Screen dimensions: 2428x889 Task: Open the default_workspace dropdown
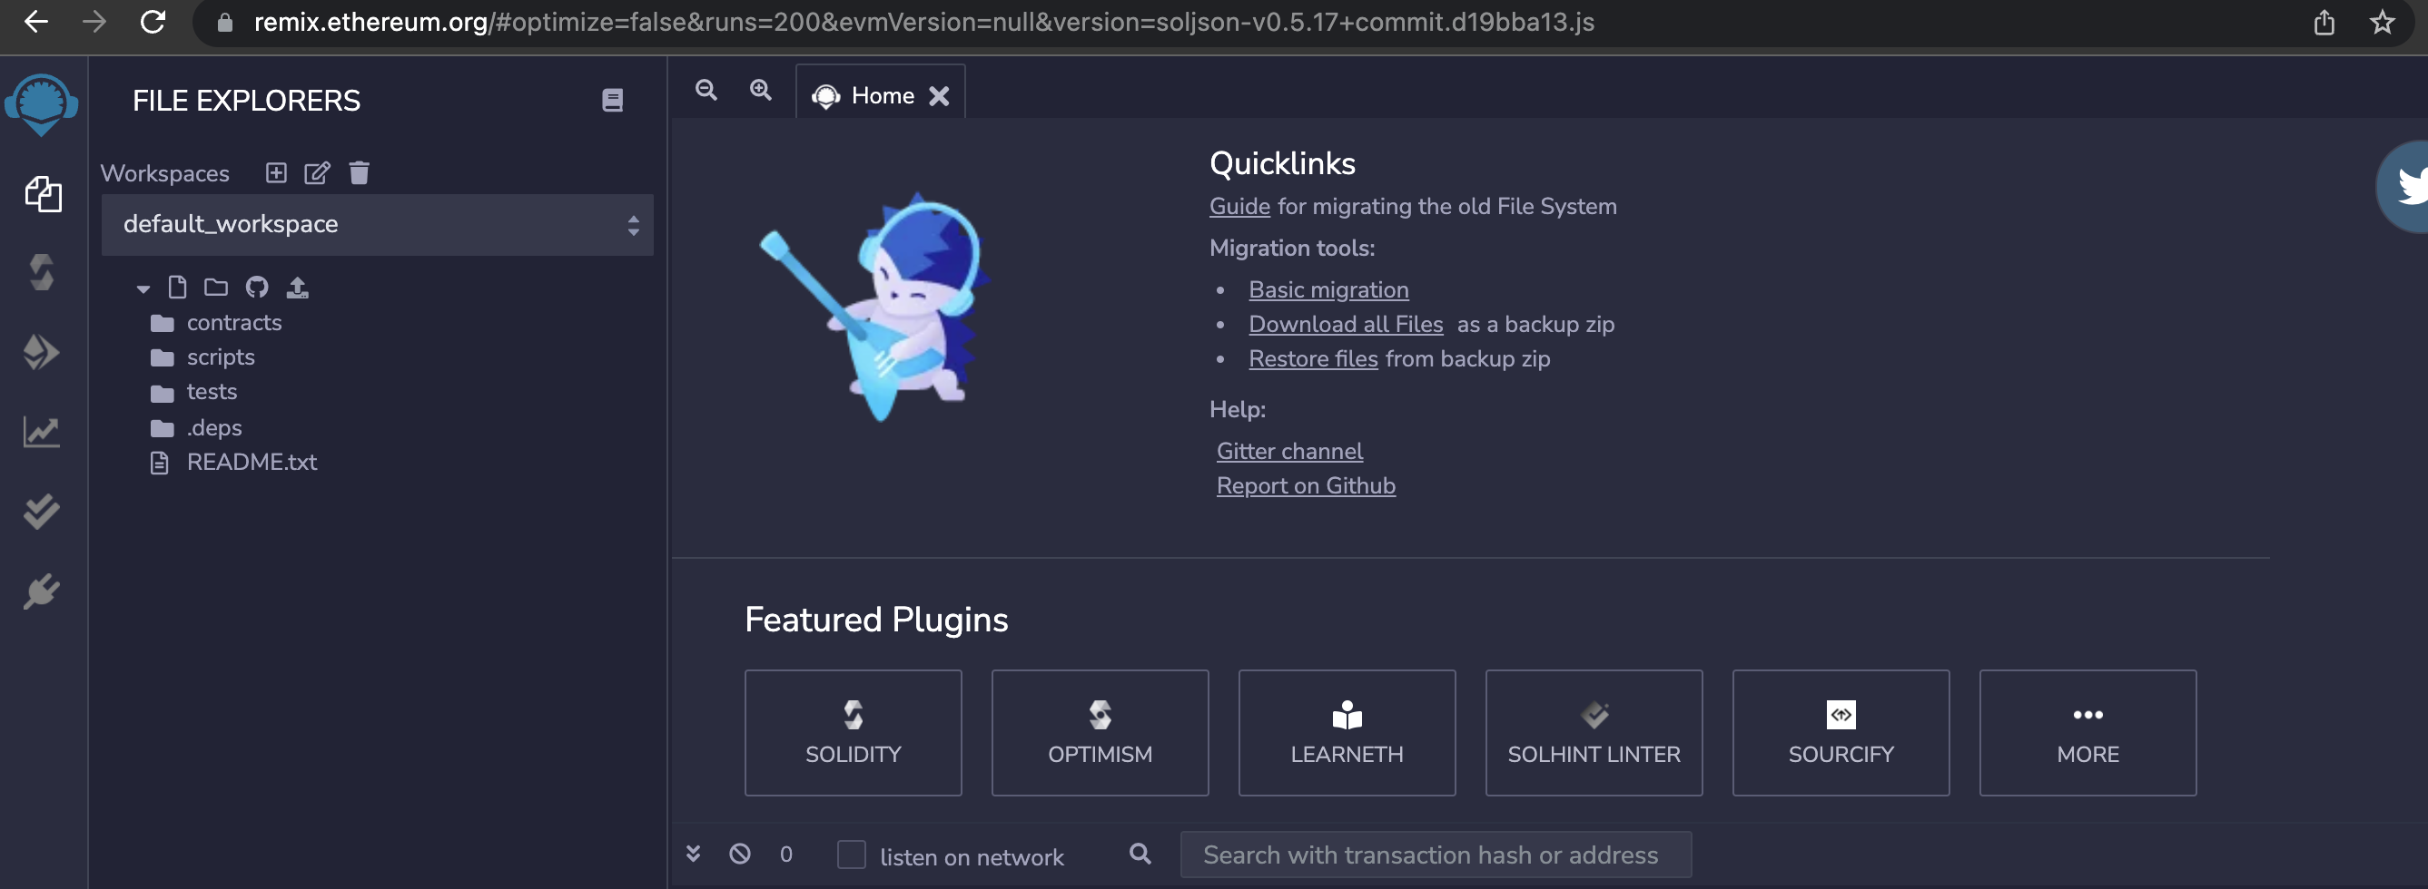377,224
